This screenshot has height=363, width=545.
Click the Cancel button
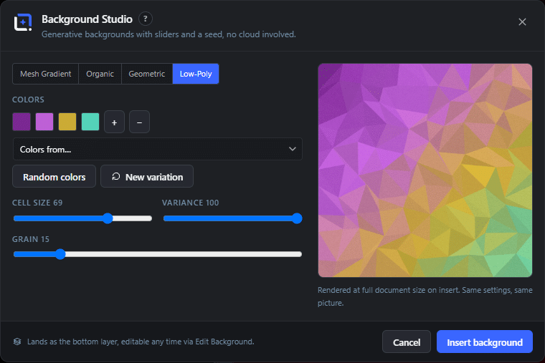[x=407, y=342]
